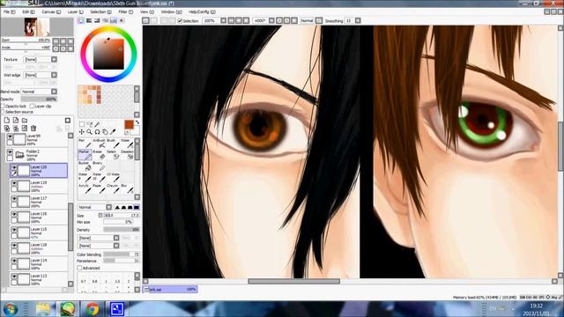Open the Selection menu

click(x=100, y=11)
